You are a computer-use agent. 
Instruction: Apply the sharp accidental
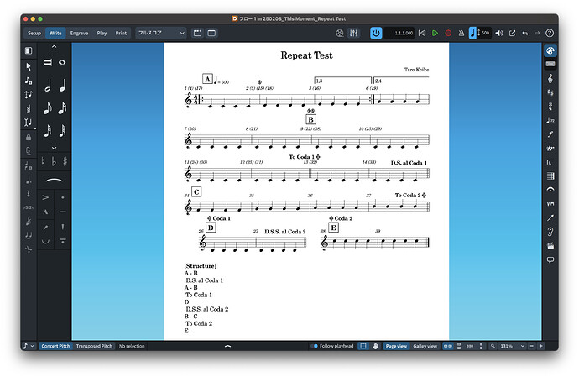[65, 161]
